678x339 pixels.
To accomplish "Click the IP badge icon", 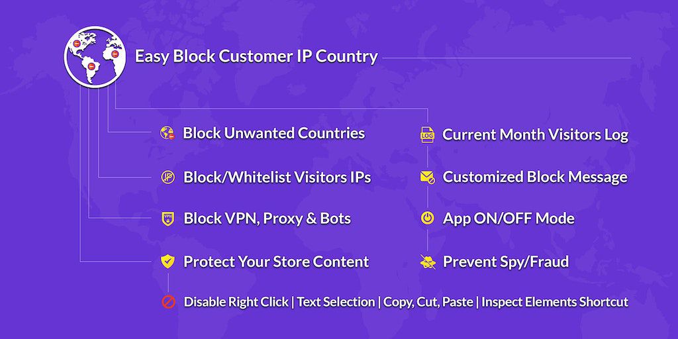I will (168, 177).
